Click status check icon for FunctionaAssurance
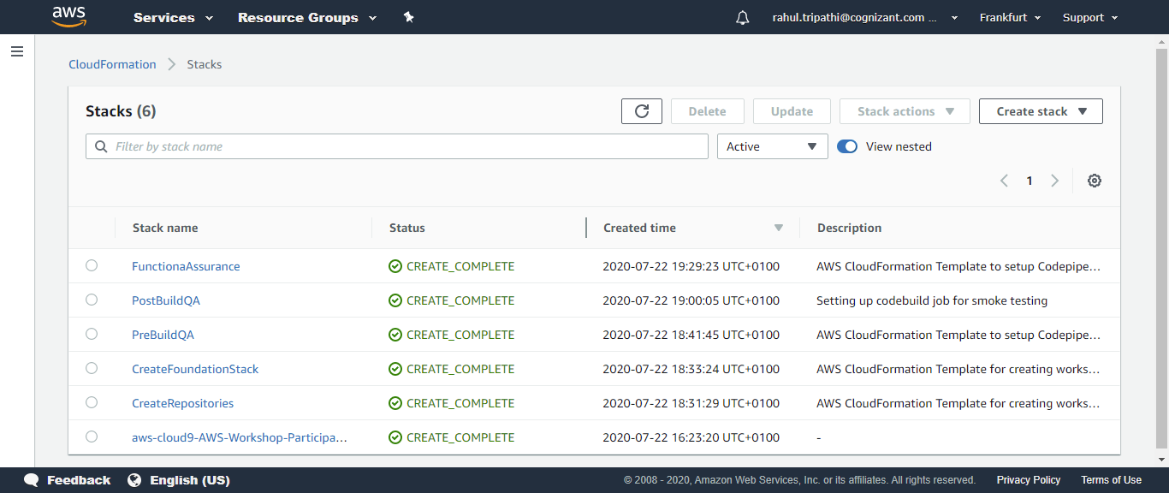The height and width of the screenshot is (493, 1169). click(395, 266)
